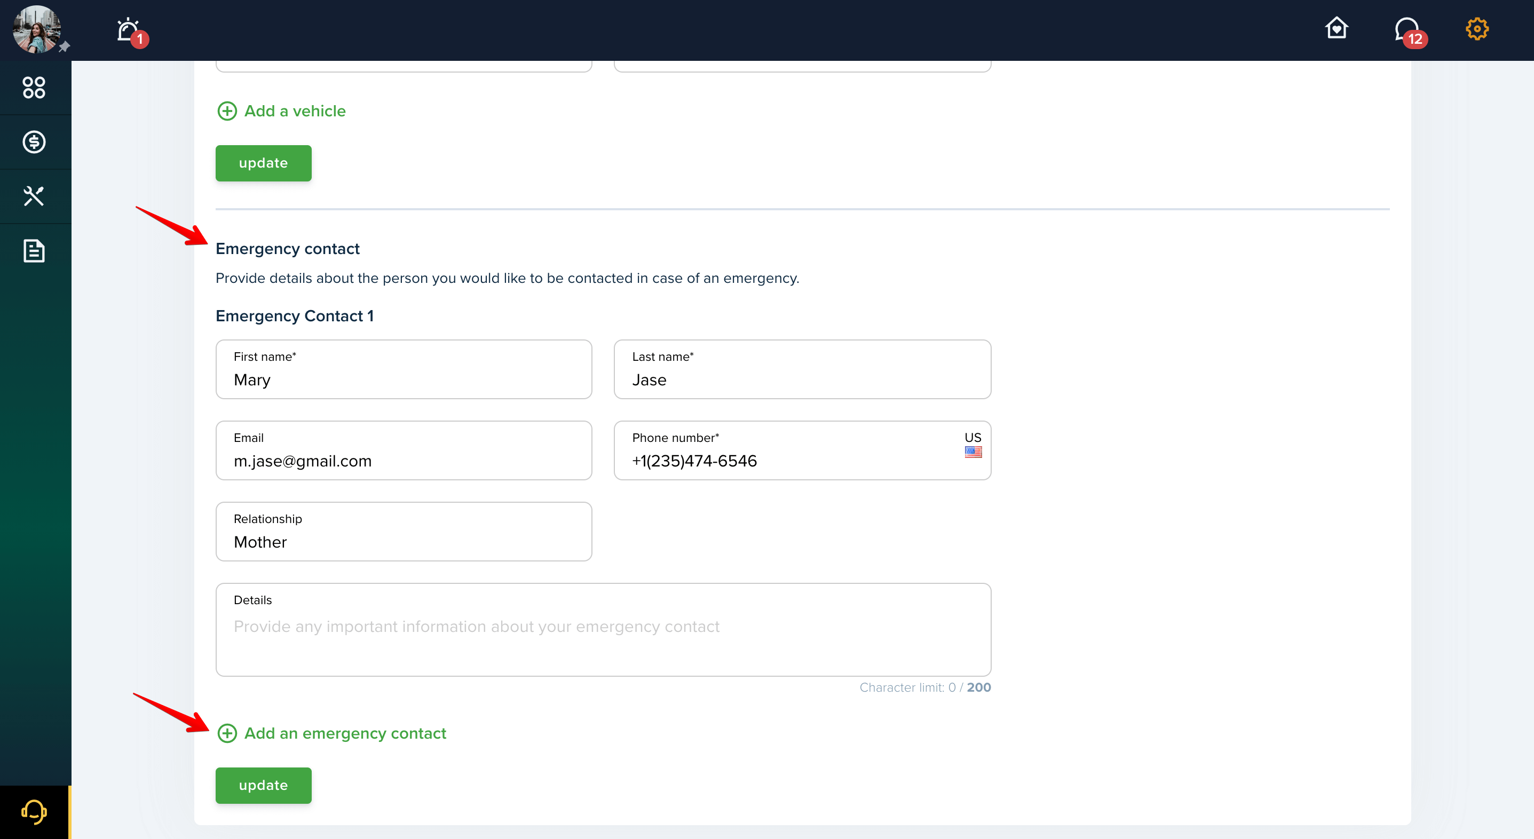Click the Email field m.jase@gmail.com
This screenshot has height=839, width=1534.
pyautogui.click(x=404, y=450)
